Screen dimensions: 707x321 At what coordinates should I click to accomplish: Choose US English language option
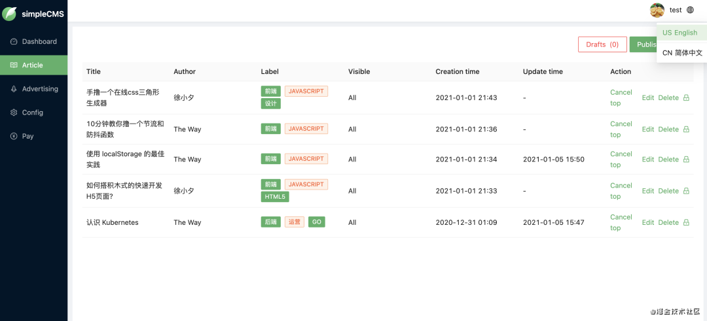(681, 33)
